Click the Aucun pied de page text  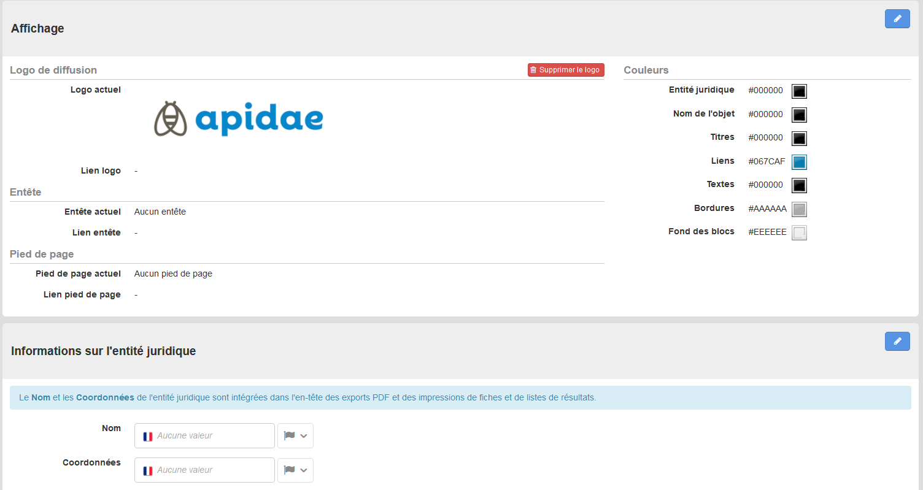pos(173,274)
